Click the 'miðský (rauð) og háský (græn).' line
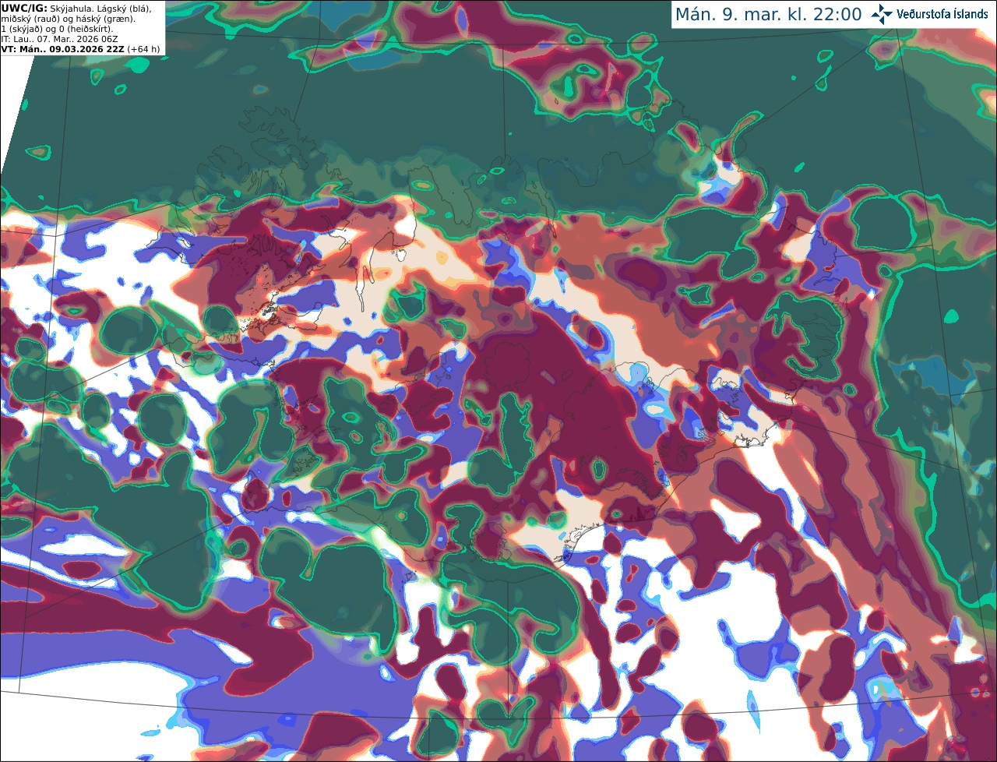997x762 pixels. pos(68,19)
